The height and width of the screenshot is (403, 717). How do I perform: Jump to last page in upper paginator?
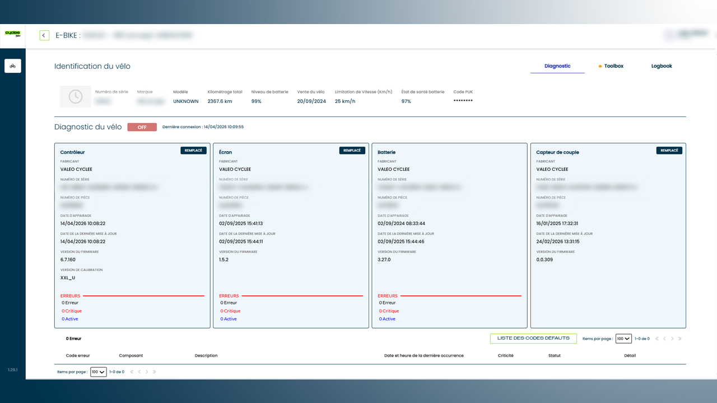tap(680, 339)
